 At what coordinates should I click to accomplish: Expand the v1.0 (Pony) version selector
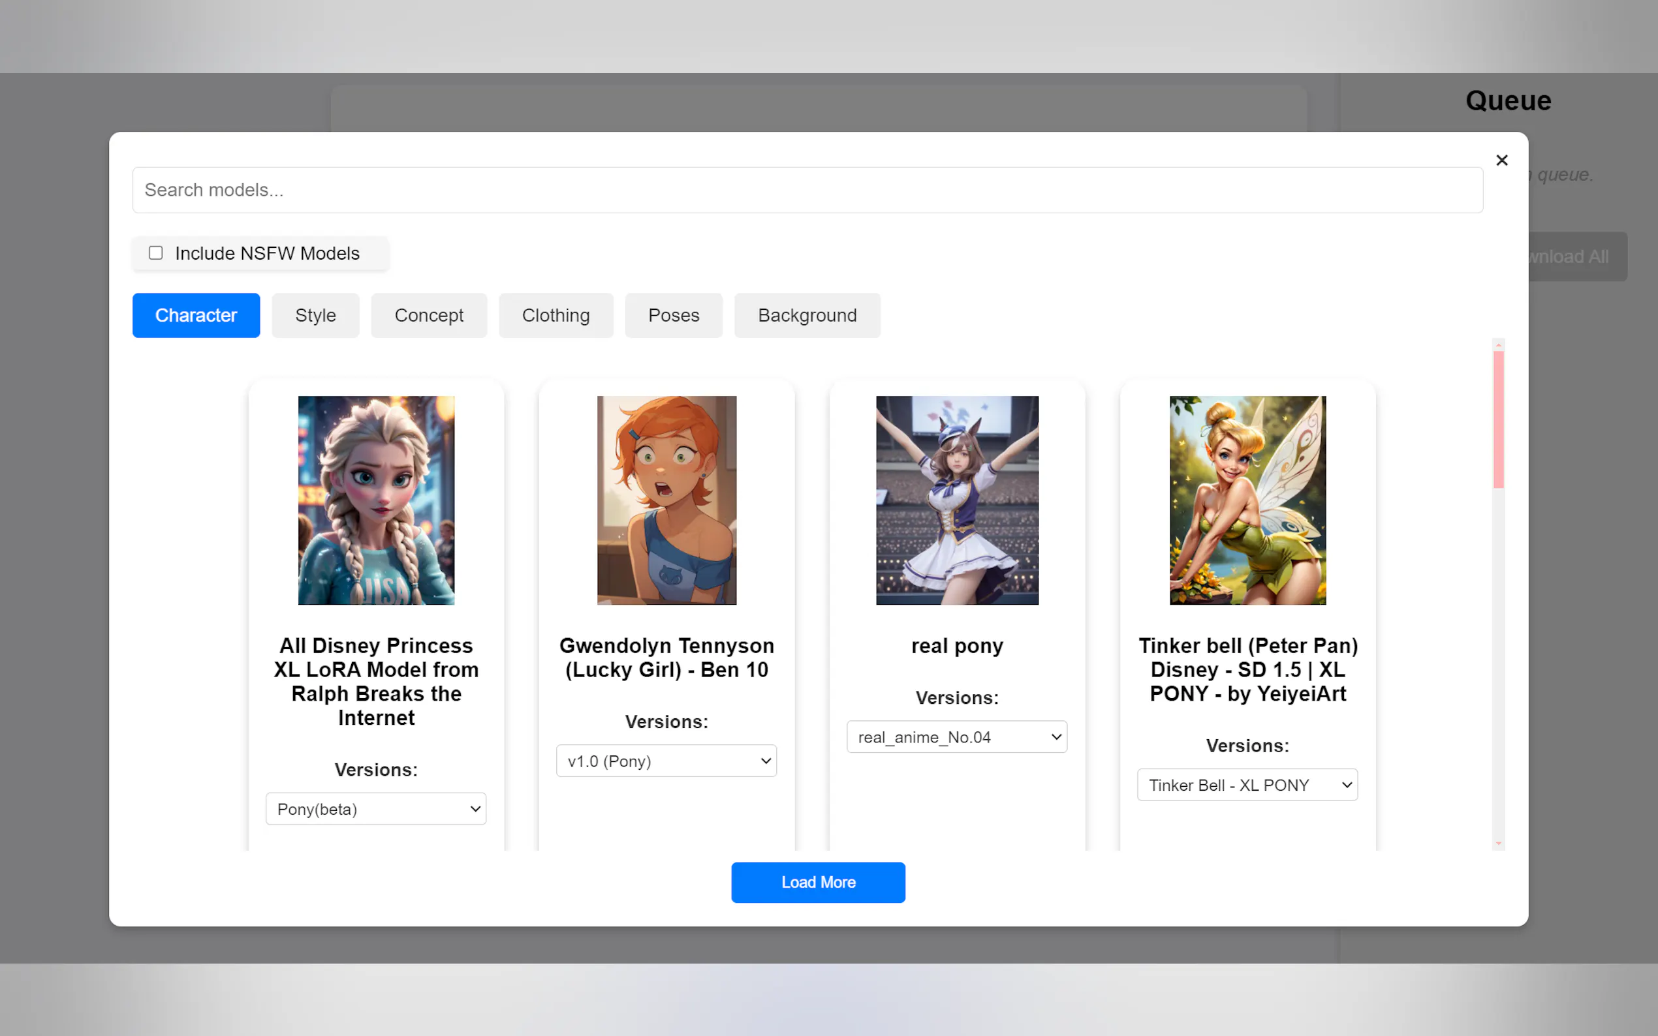666,761
